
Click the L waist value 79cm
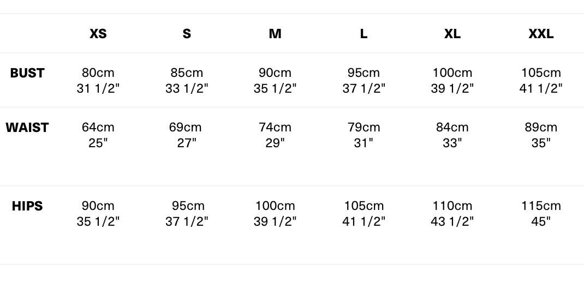(x=364, y=128)
